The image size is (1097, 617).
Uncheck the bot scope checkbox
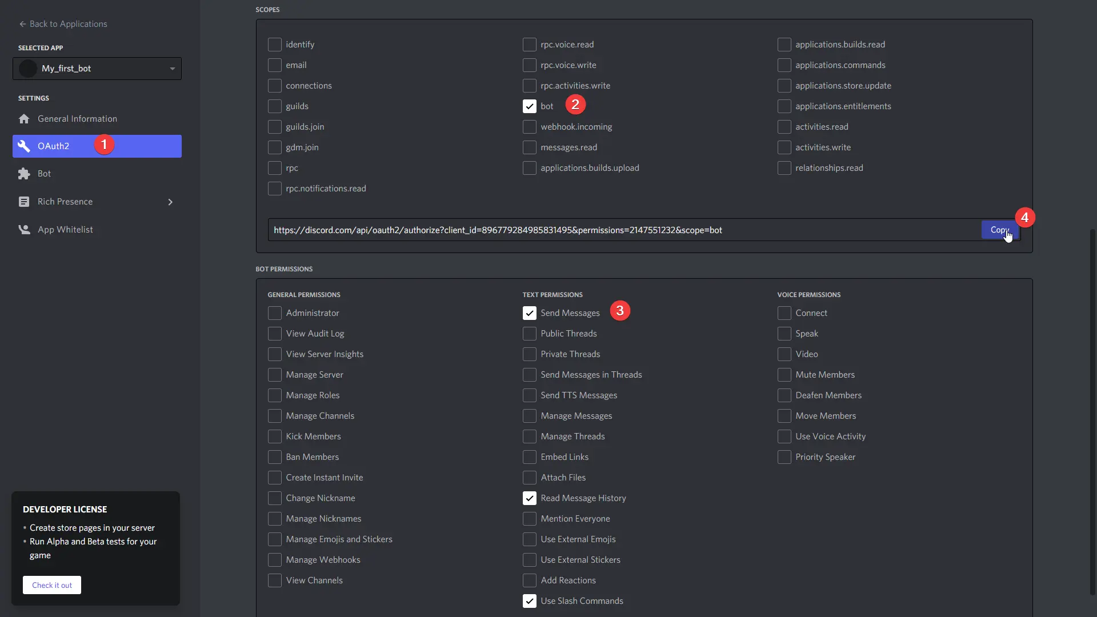click(529, 106)
